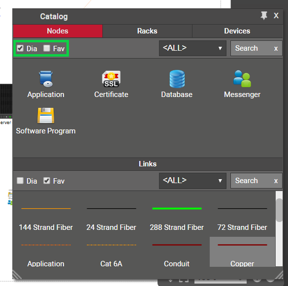Choose the Database node icon
The width and height of the screenshot is (288, 286).
[177, 79]
